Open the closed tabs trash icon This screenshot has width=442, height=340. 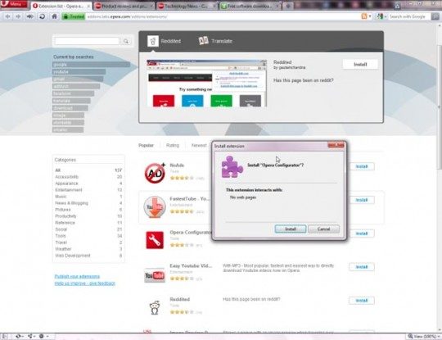(x=397, y=6)
